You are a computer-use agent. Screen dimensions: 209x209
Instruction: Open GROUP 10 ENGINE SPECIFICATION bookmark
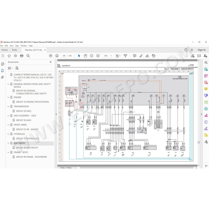click(32, 102)
